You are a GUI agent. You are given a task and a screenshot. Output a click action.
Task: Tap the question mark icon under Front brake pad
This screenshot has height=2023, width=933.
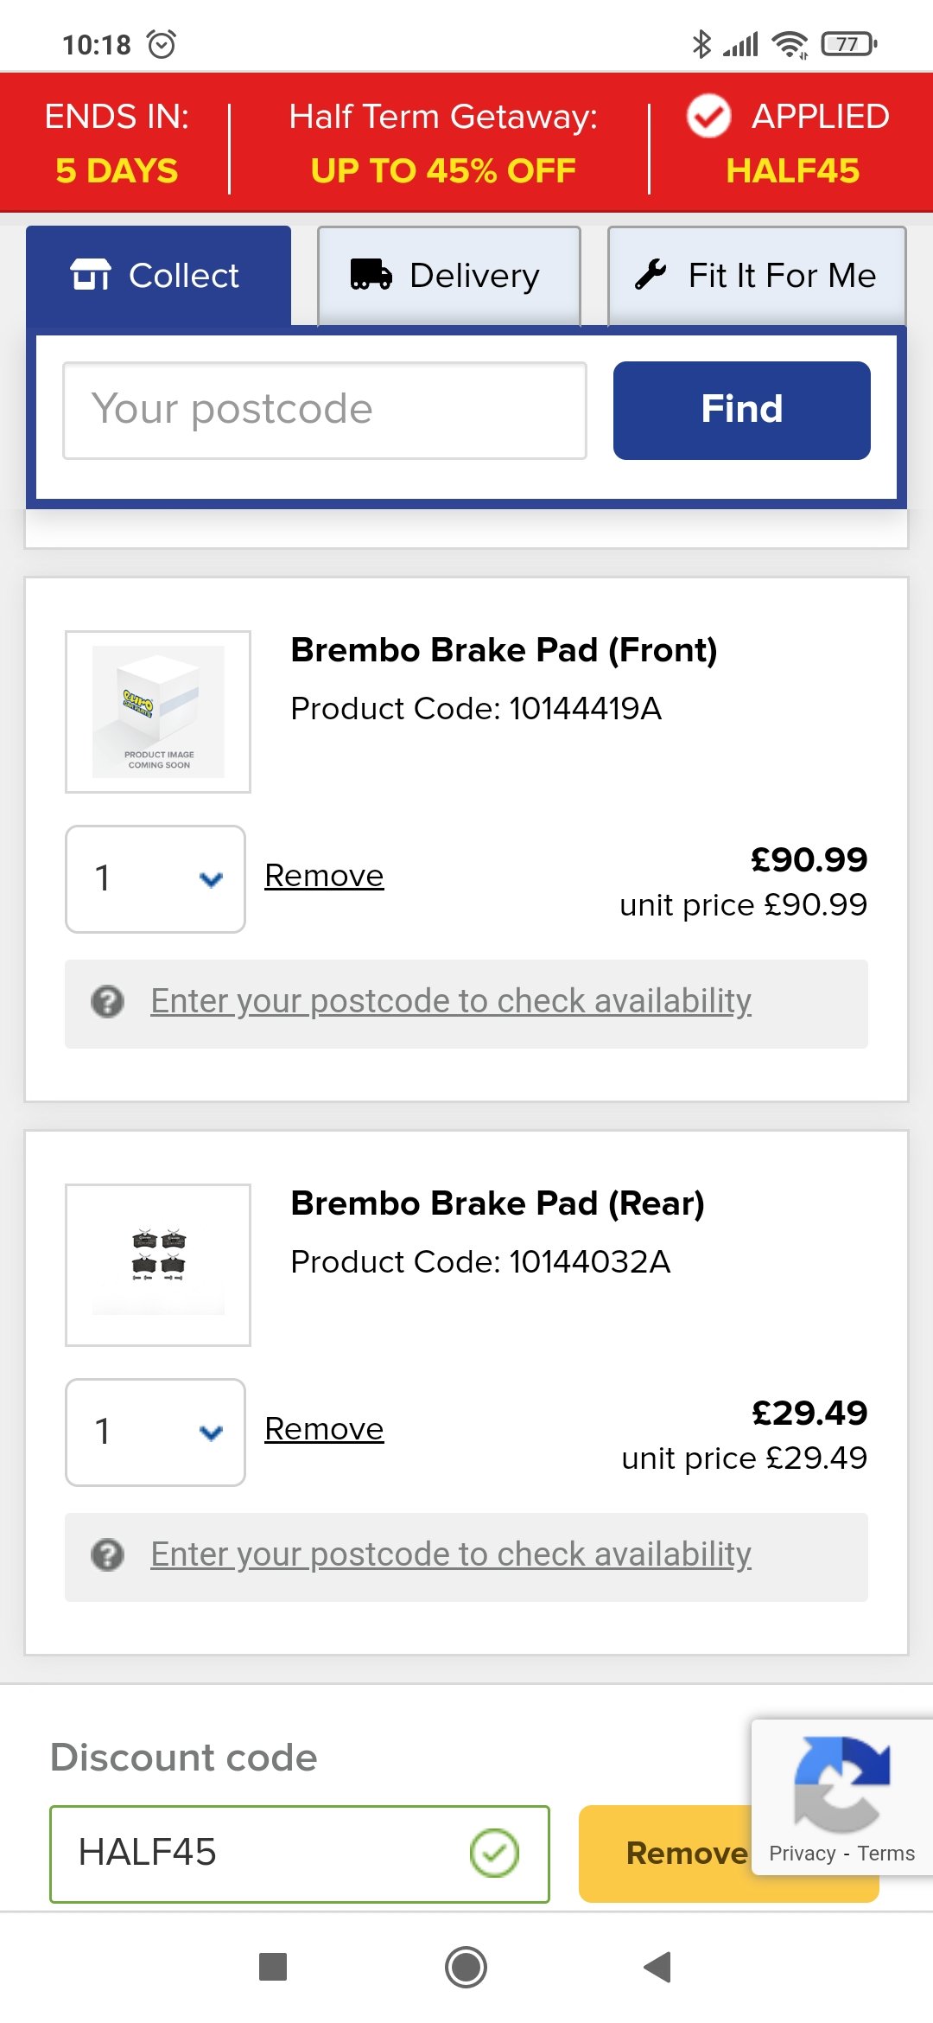107,1002
